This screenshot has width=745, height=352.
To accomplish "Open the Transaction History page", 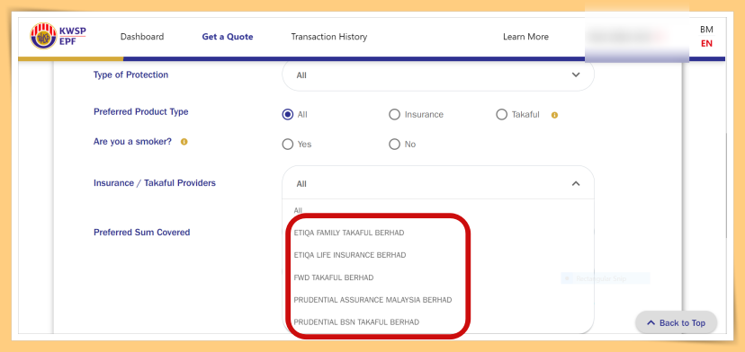I will [329, 37].
